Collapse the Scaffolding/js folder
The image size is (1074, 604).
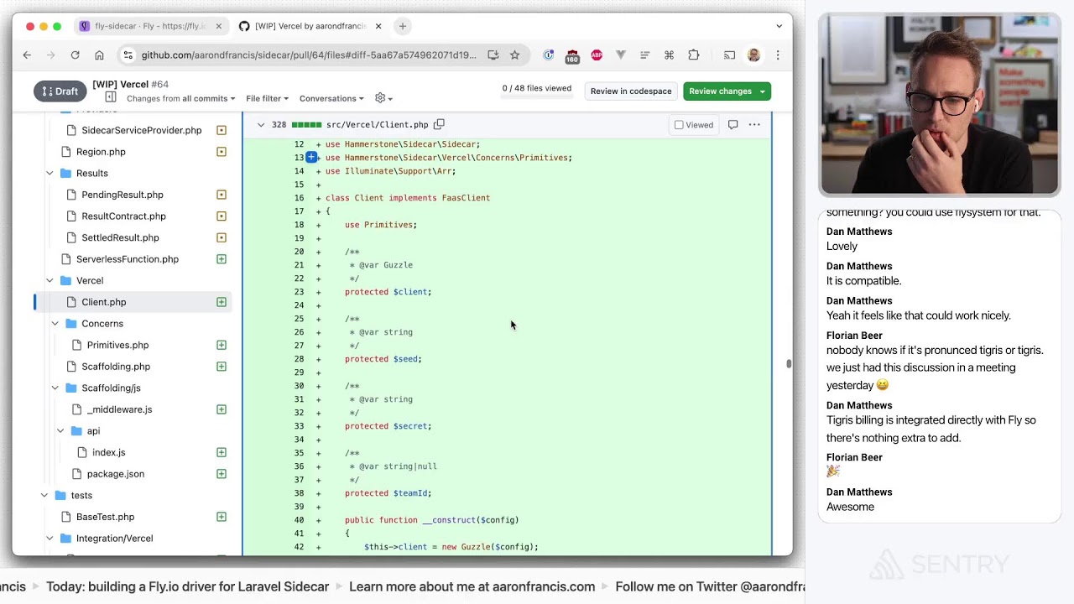tap(55, 388)
